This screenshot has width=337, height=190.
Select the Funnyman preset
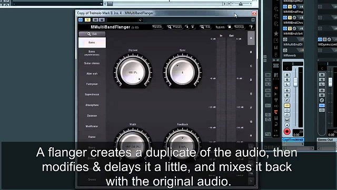tap(92, 84)
